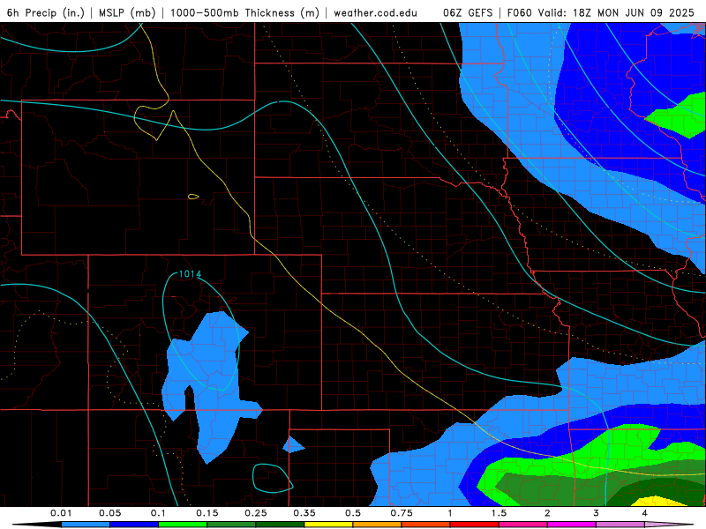Viewport: 706px width, 529px height.
Task: Click the '2' legend value
Action: pyautogui.click(x=547, y=513)
